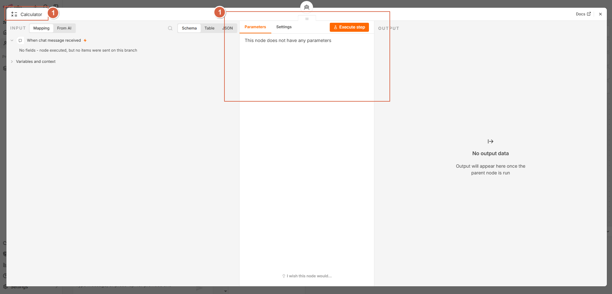Click the When chat message received label
Image resolution: width=612 pixels, height=294 pixels.
(x=54, y=40)
